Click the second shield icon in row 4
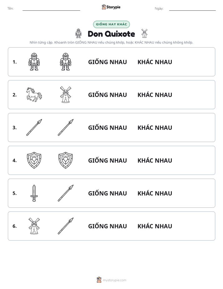Image resolution: width=223 pixels, height=289 pixels. click(x=66, y=160)
